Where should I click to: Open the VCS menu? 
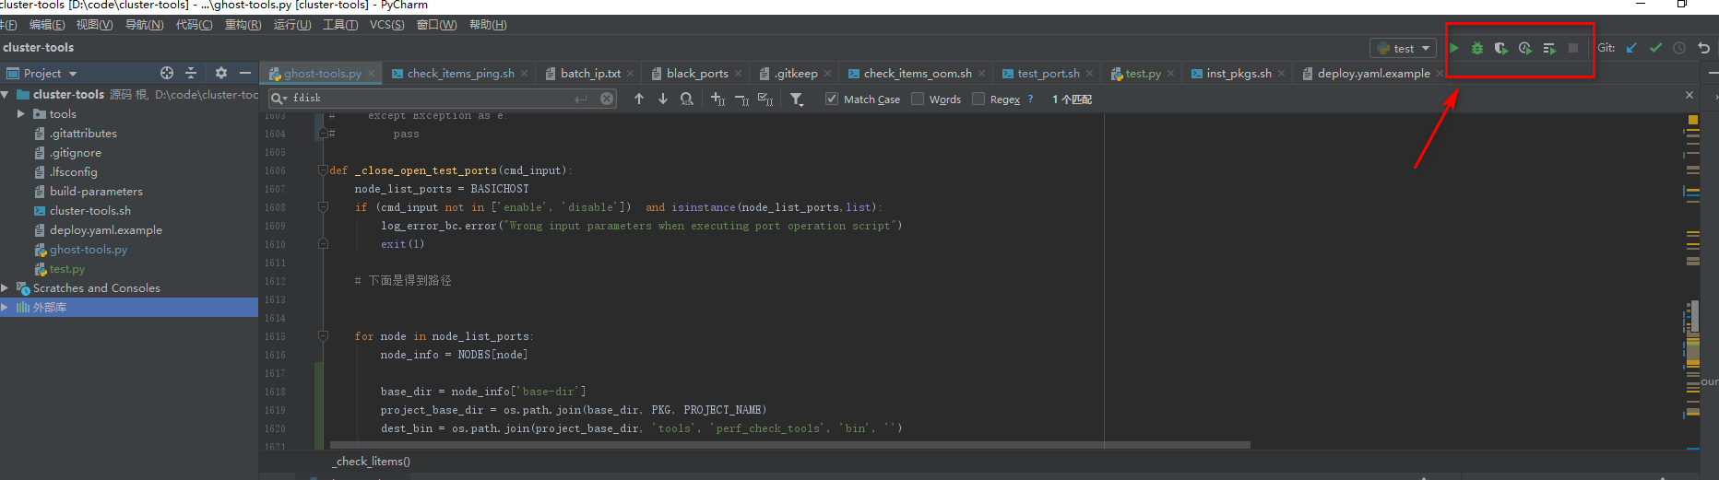386,25
